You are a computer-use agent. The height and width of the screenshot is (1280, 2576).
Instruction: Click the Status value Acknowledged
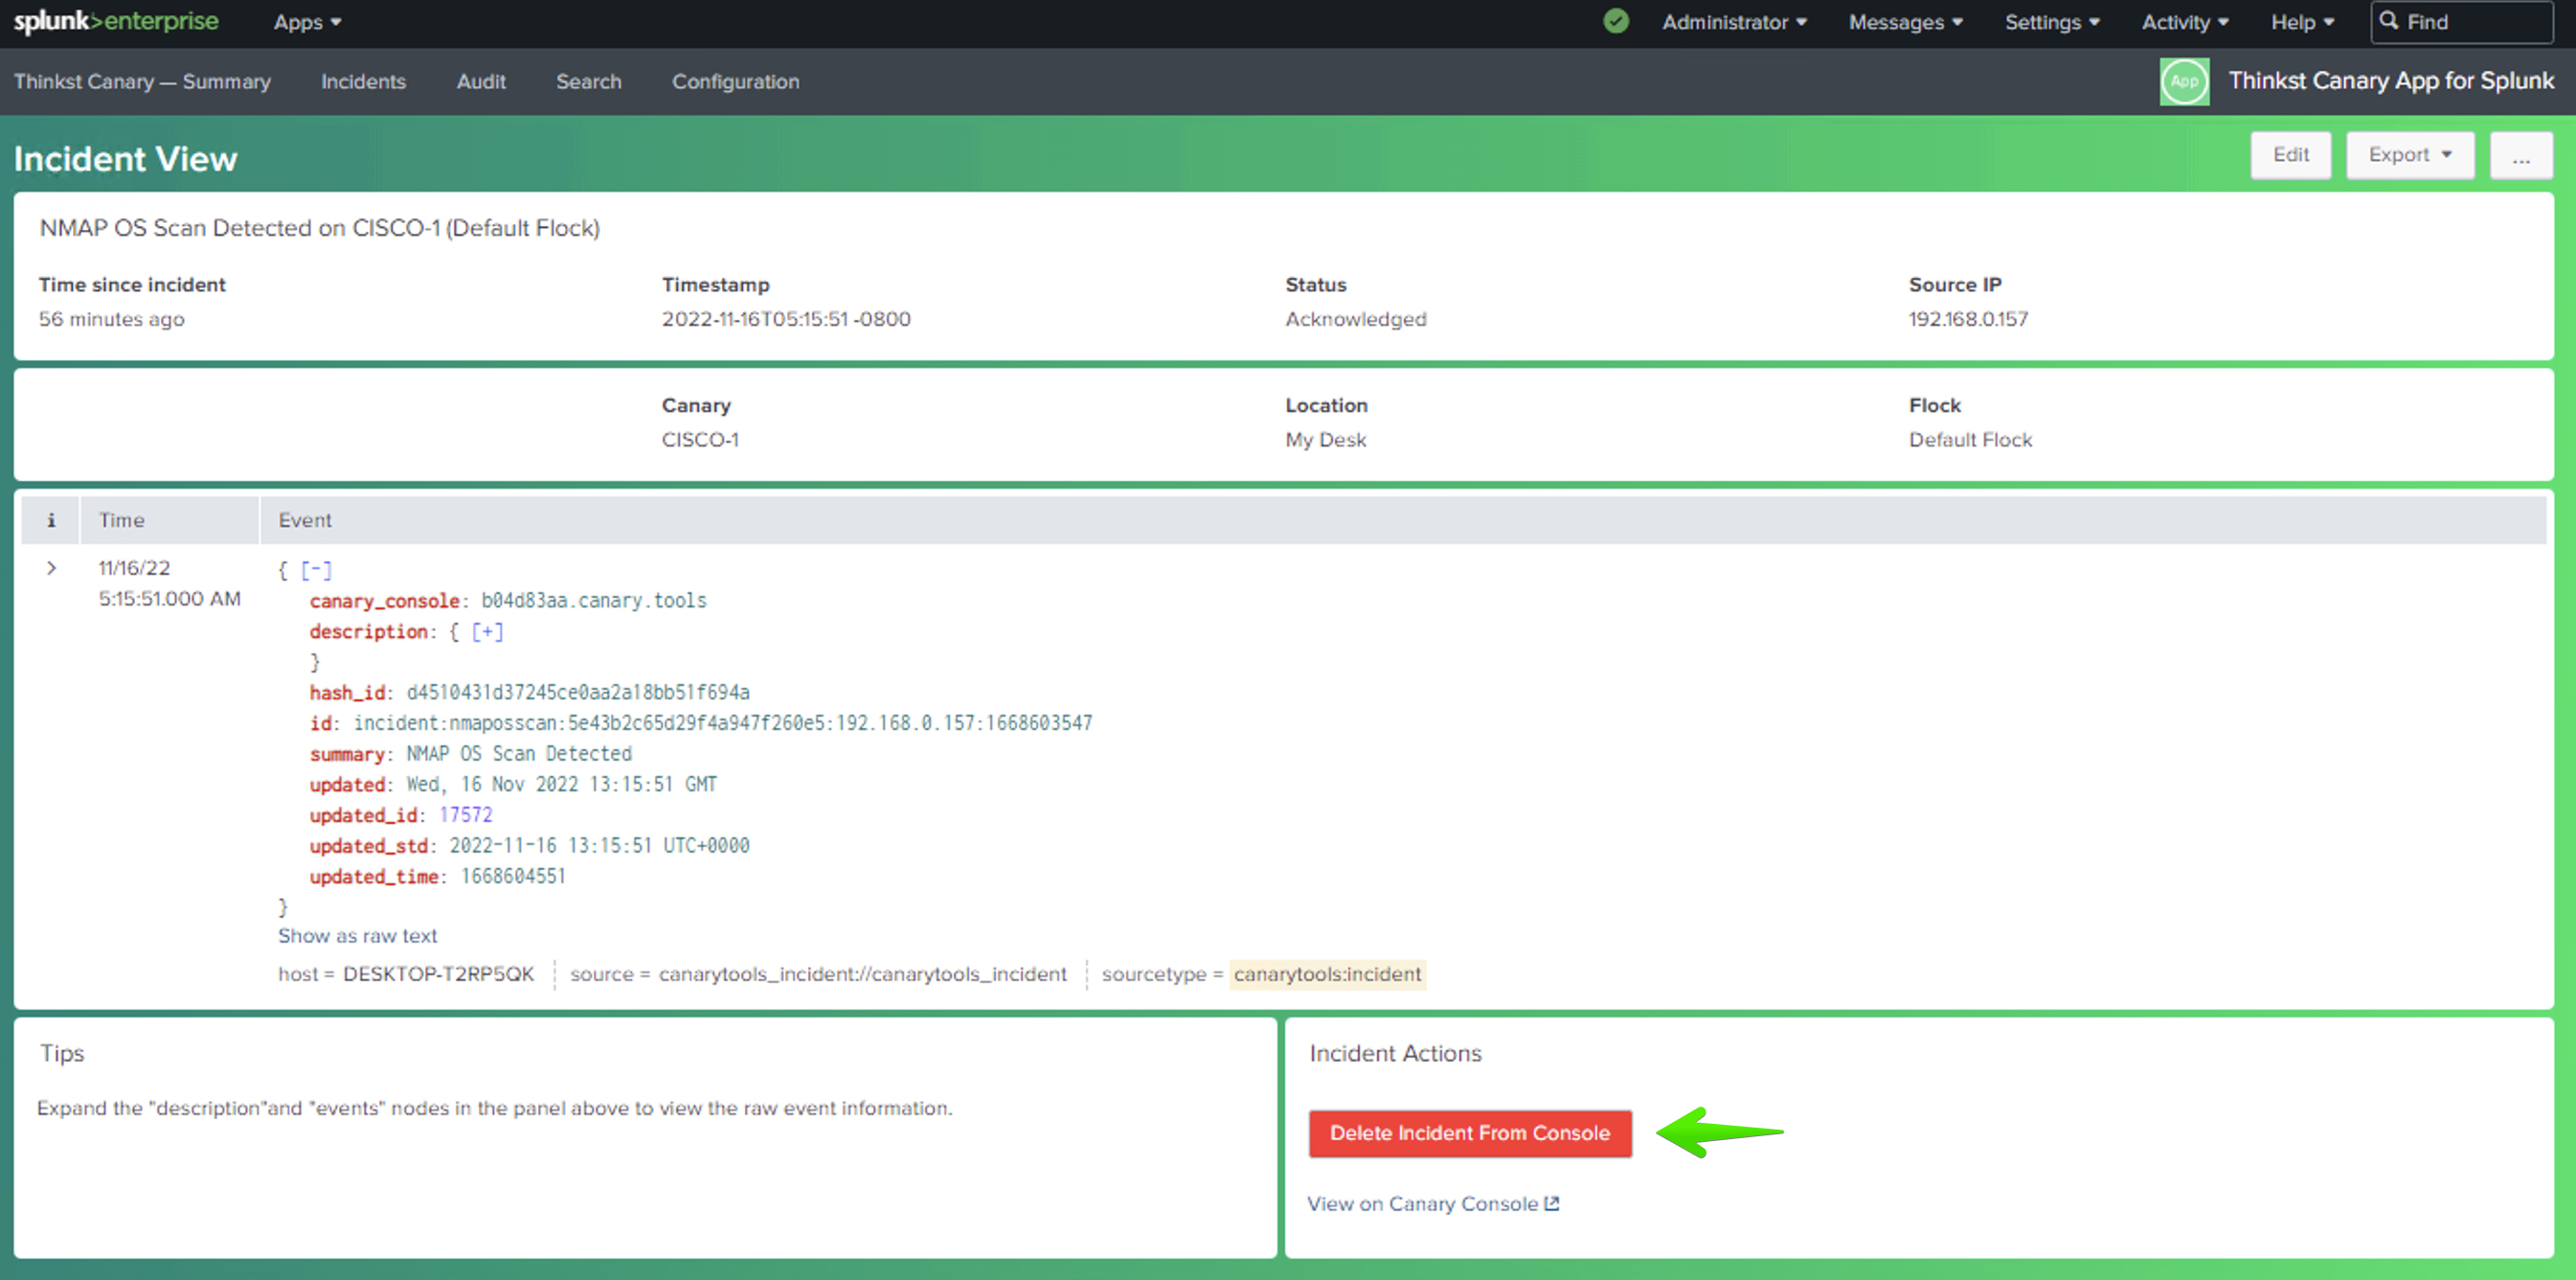pos(1355,319)
